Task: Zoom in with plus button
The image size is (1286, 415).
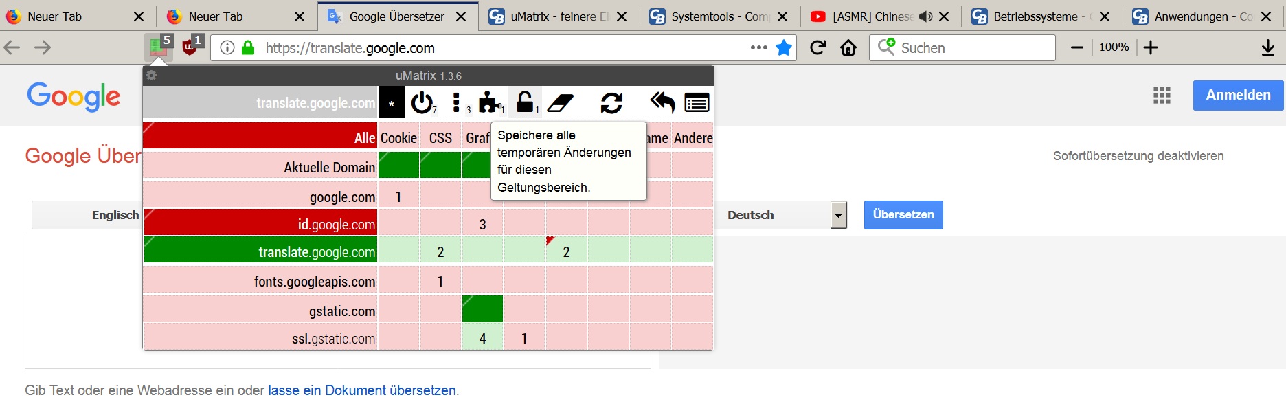Action: 1151,47
